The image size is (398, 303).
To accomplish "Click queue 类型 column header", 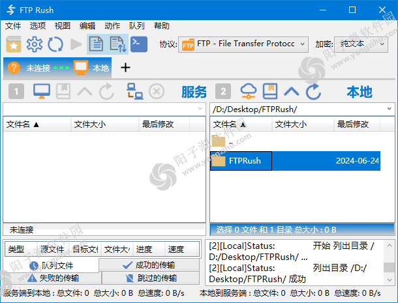I will [22, 250].
